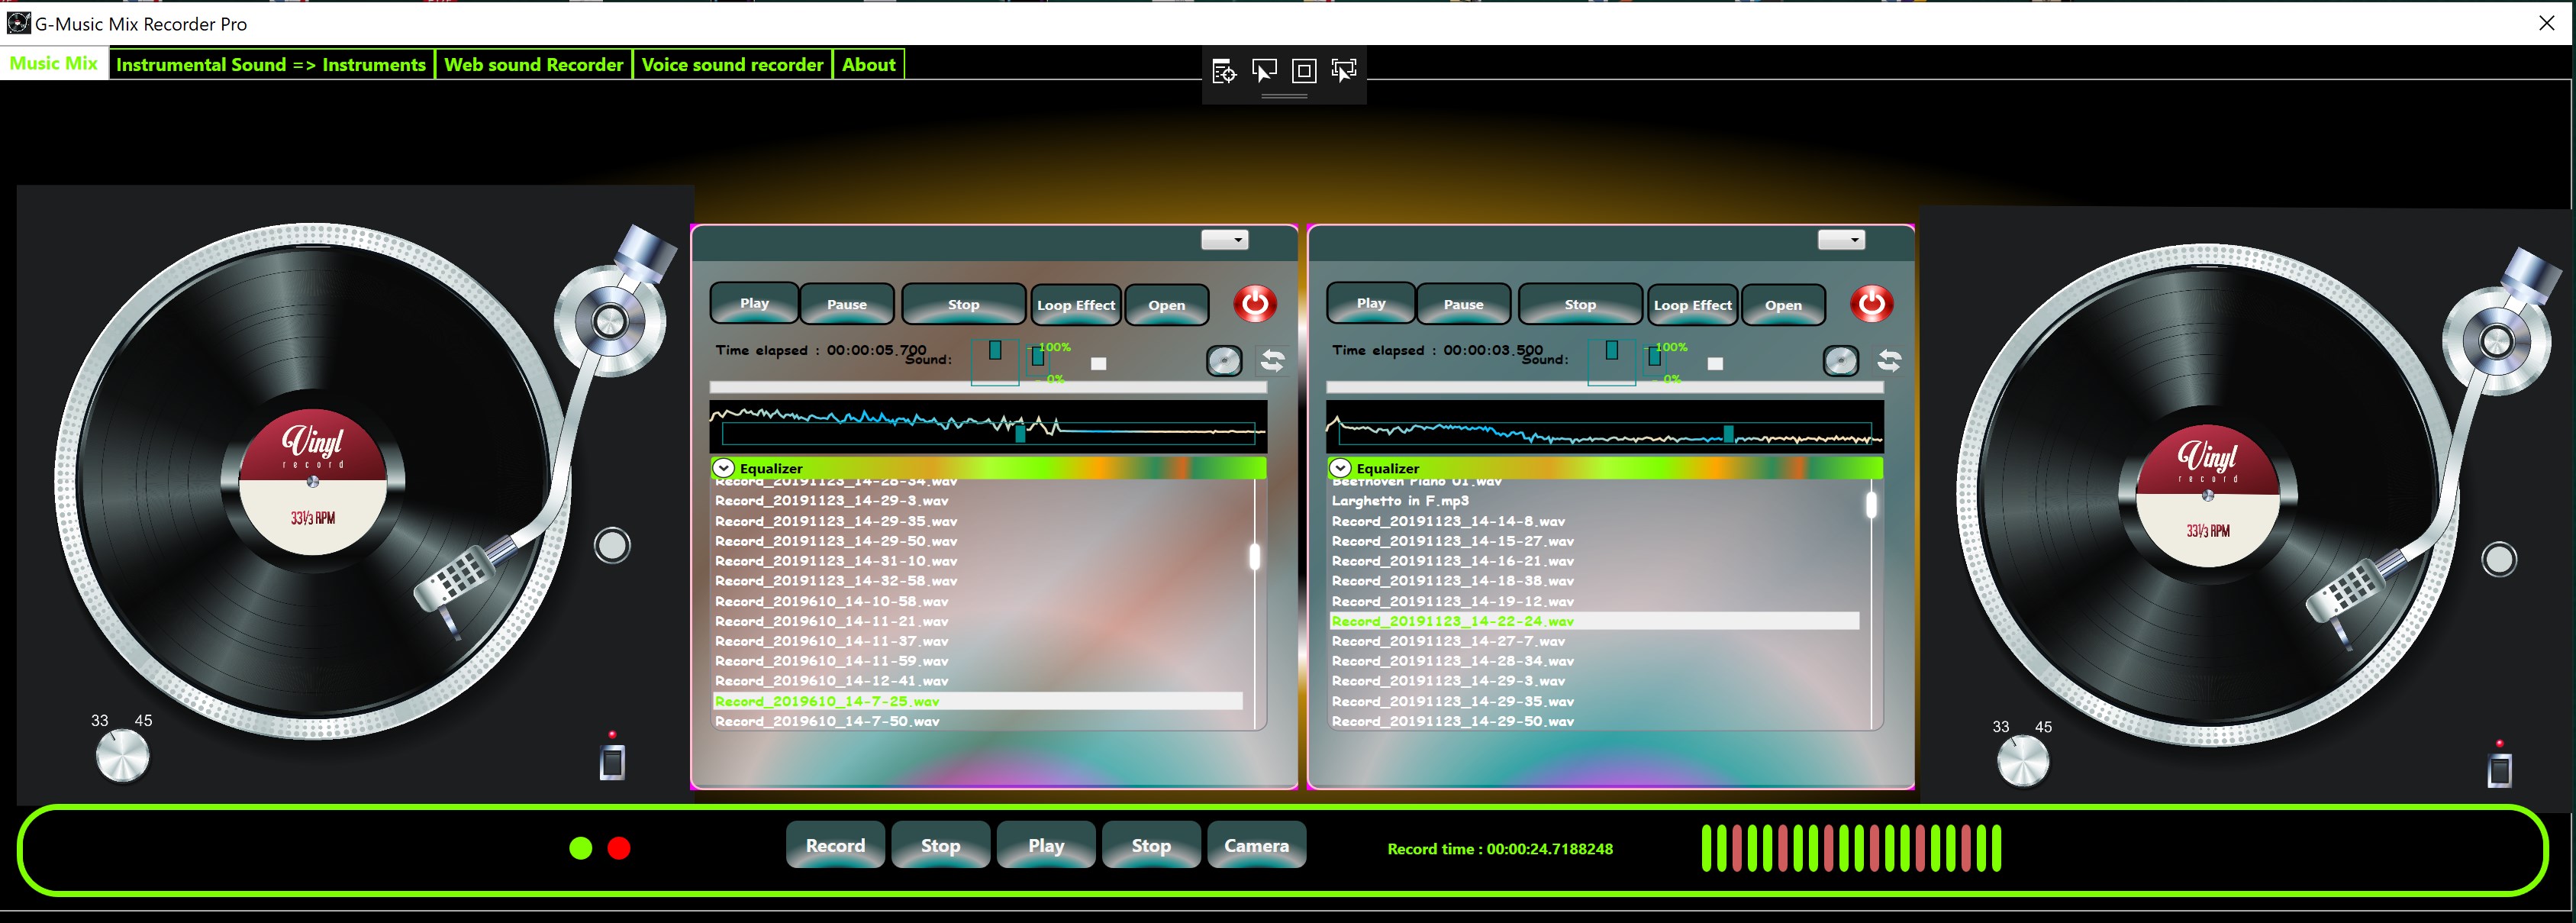Click the CD disc icon in the right deck
The height and width of the screenshot is (923, 2576).
[1841, 361]
